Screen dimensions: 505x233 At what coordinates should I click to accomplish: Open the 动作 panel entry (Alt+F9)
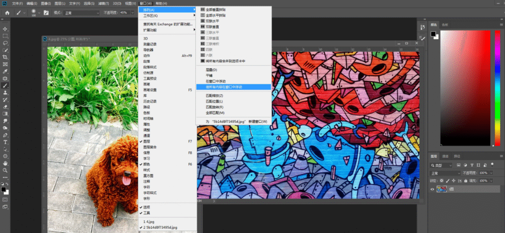point(168,56)
